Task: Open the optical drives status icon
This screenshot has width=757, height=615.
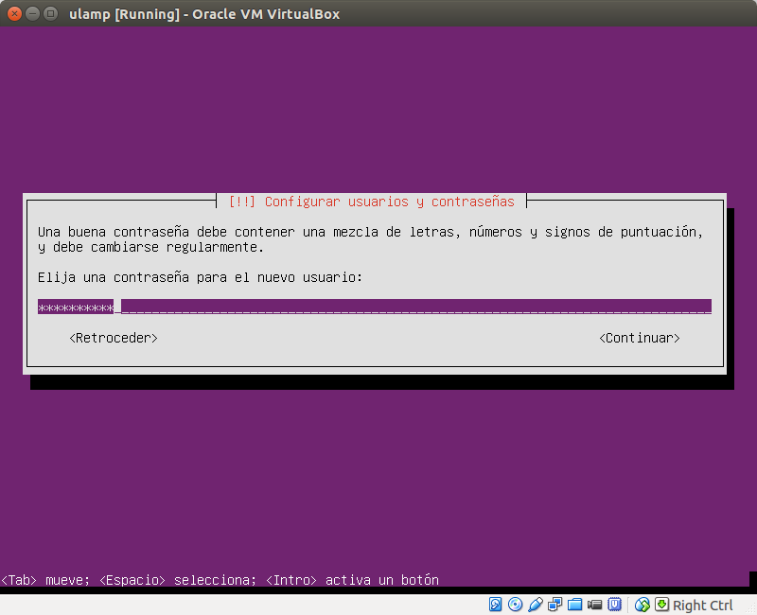Action: click(513, 605)
